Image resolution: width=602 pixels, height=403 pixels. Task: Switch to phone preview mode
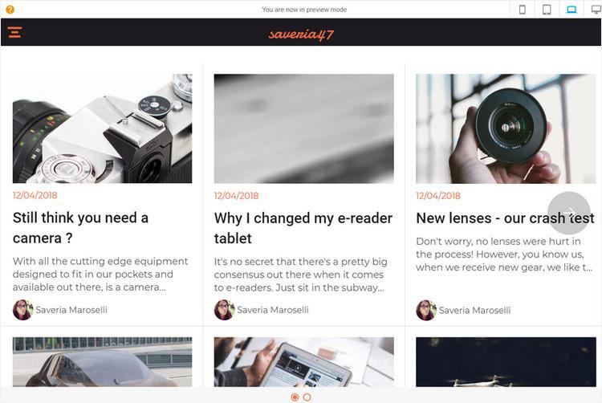click(x=523, y=10)
